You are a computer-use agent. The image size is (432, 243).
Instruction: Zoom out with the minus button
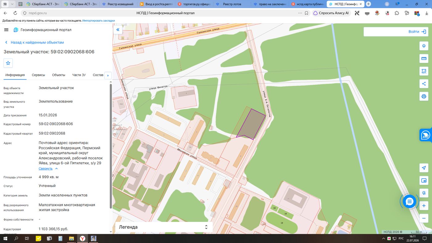pyautogui.click(x=424, y=218)
